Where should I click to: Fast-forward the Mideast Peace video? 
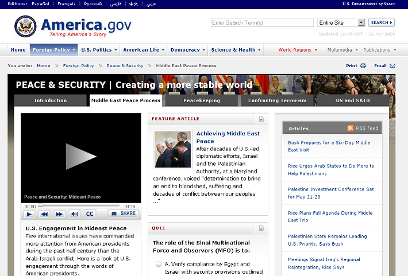click(59, 214)
